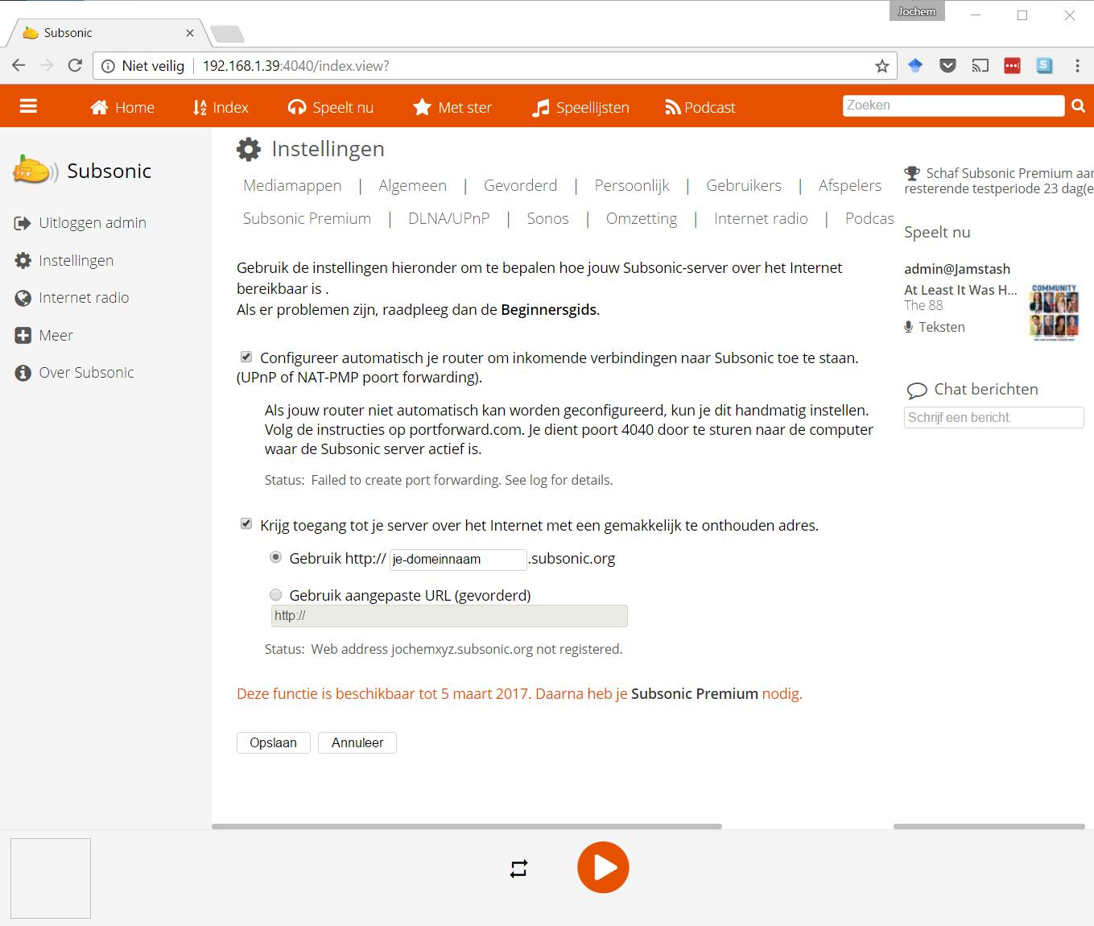Open Podcast in the navigation bar
Viewport: 1094px width, 926px height.
click(x=700, y=107)
